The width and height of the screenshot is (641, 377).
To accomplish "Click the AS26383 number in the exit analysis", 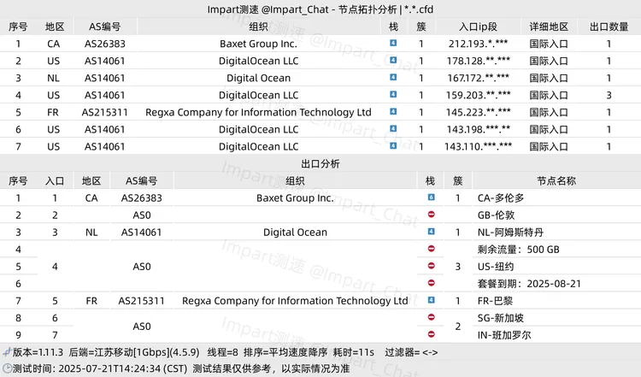I will tap(141, 197).
